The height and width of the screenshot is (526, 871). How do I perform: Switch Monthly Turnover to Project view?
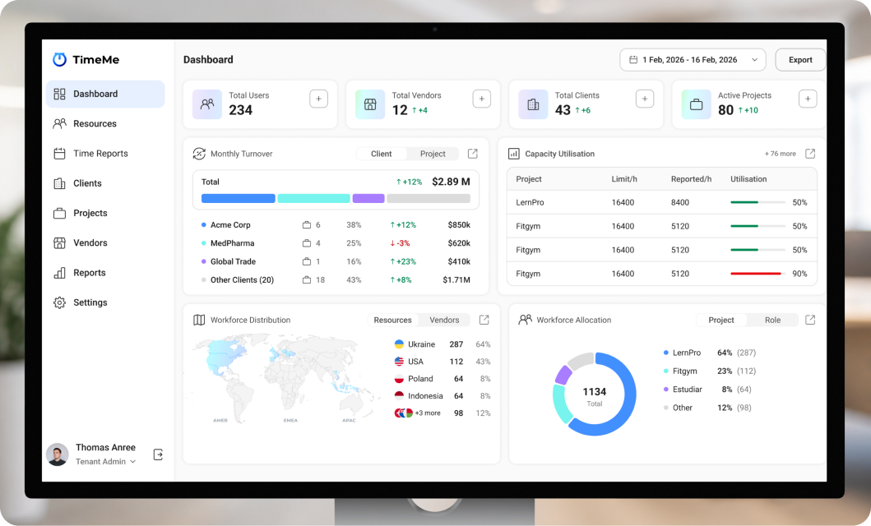click(433, 154)
